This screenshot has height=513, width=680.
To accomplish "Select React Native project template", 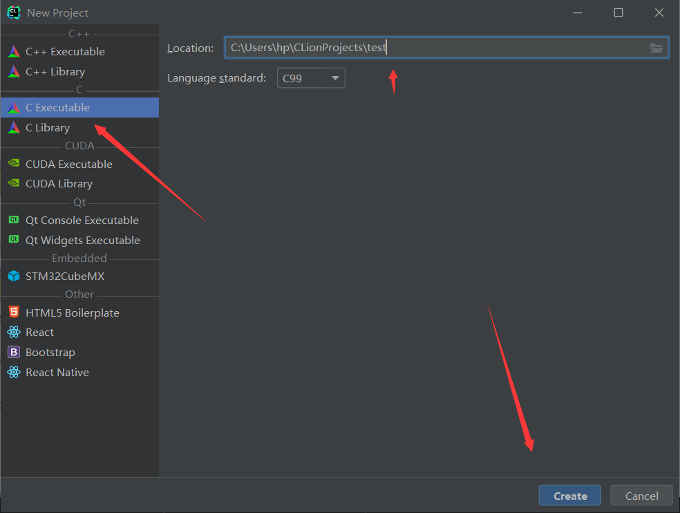I will [79, 373].
